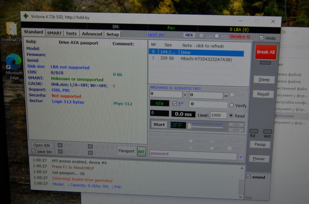Image resolution: width=309 pixels, height=204 pixels.
Task: Clear the log with CLS button
Action: [x=249, y=197]
